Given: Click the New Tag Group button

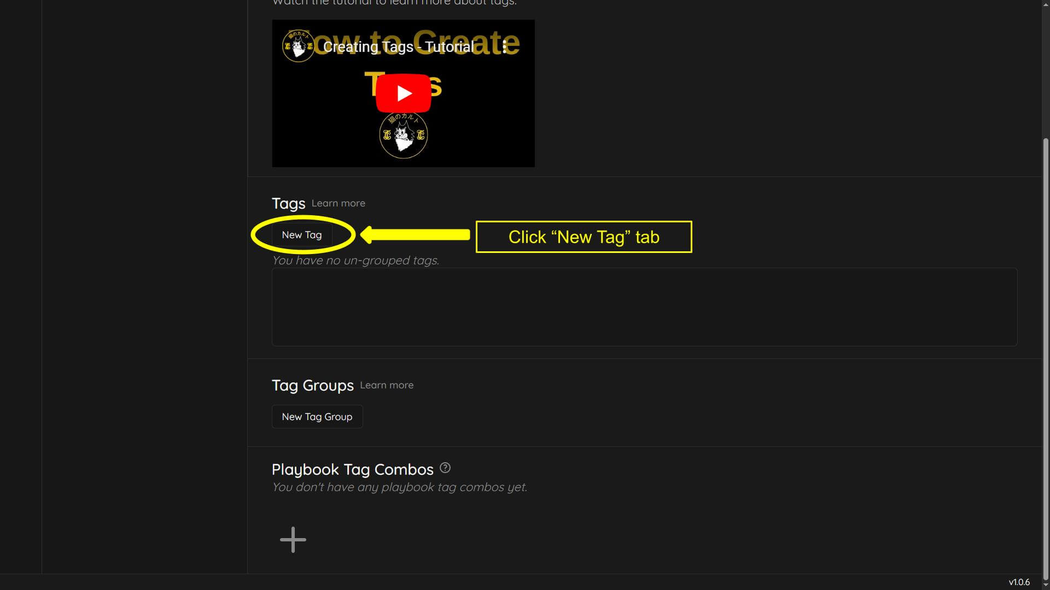Looking at the screenshot, I should point(317,417).
